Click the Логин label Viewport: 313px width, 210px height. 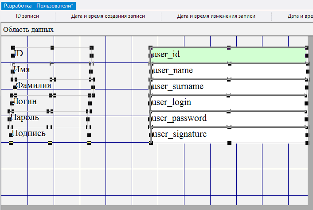(x=24, y=101)
